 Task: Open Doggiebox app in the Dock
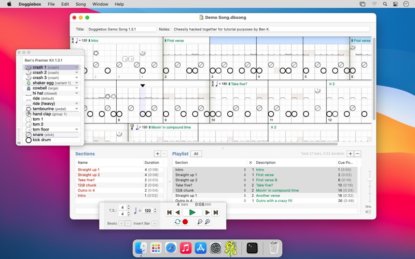pos(230,249)
